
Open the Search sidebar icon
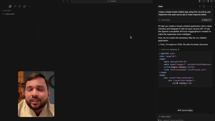click(15, 7)
